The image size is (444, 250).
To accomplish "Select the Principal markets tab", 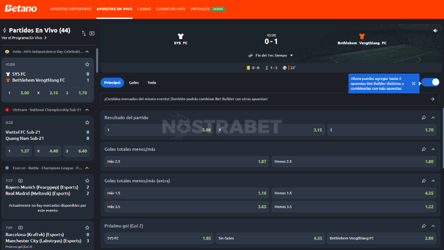I will pos(112,82).
